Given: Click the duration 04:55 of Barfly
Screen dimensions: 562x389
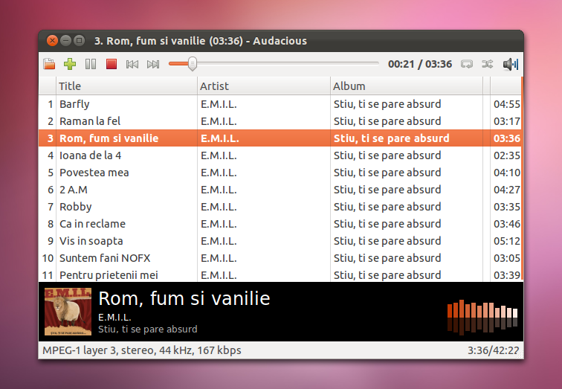Looking at the screenshot, I should (x=506, y=104).
